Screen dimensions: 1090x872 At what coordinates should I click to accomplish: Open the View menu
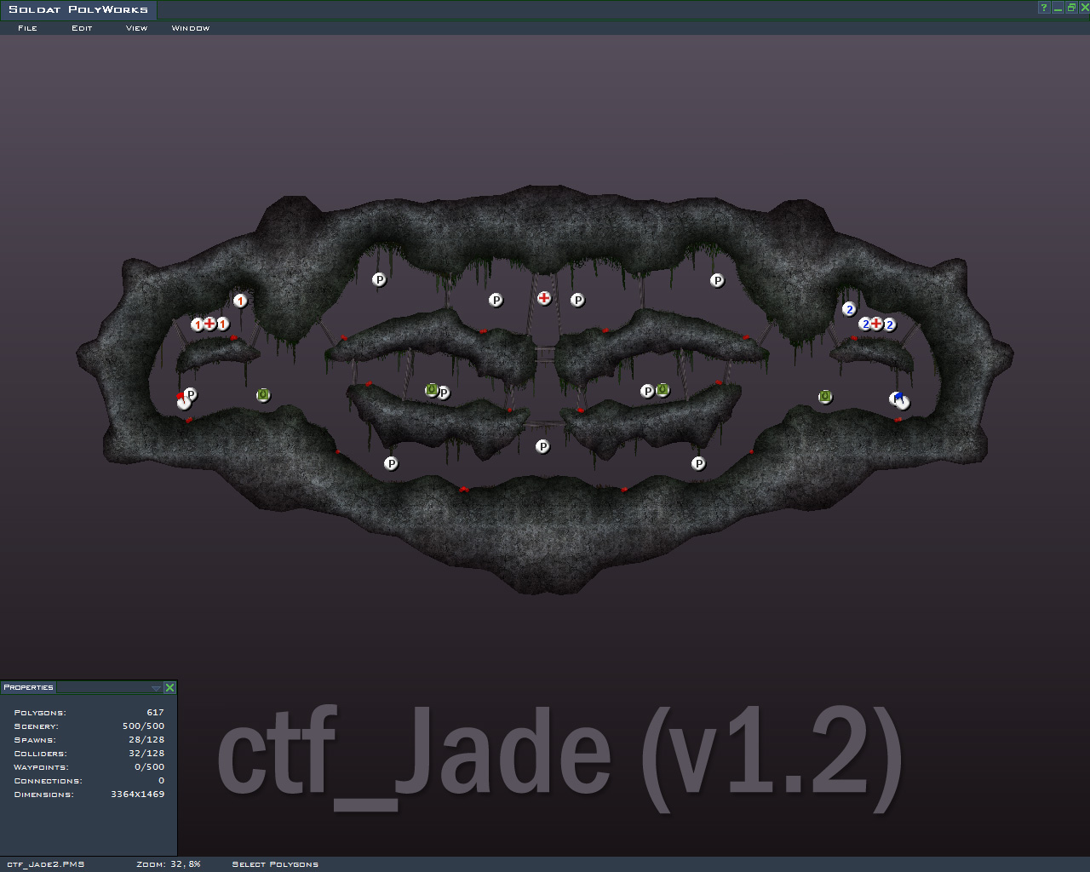[x=136, y=28]
